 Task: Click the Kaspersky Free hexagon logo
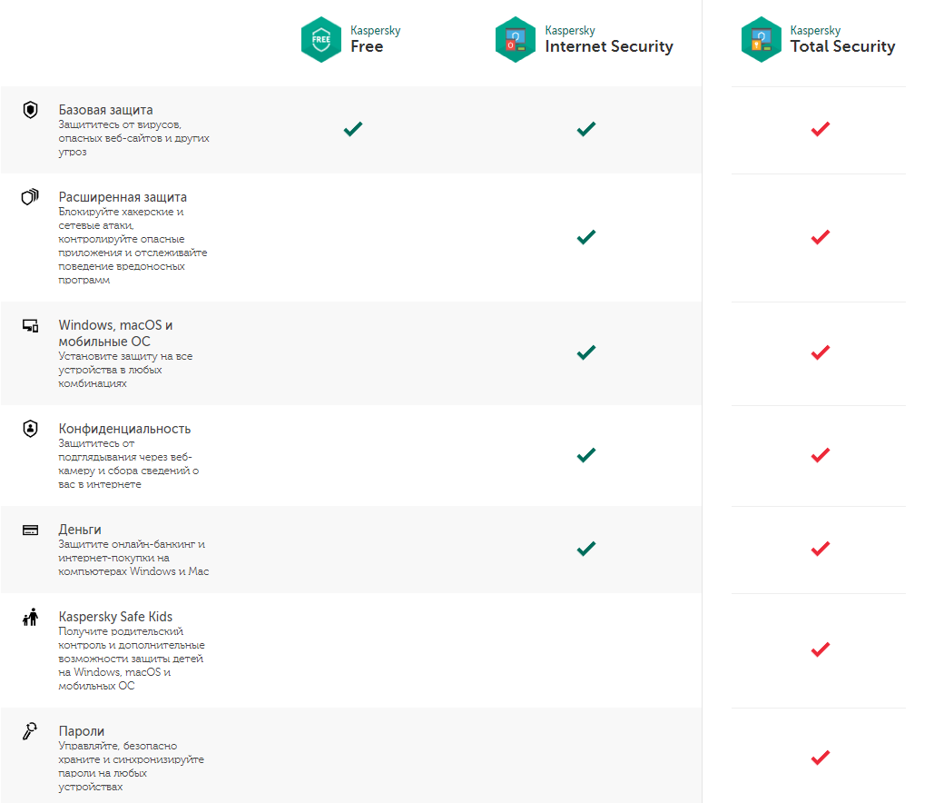click(x=321, y=39)
